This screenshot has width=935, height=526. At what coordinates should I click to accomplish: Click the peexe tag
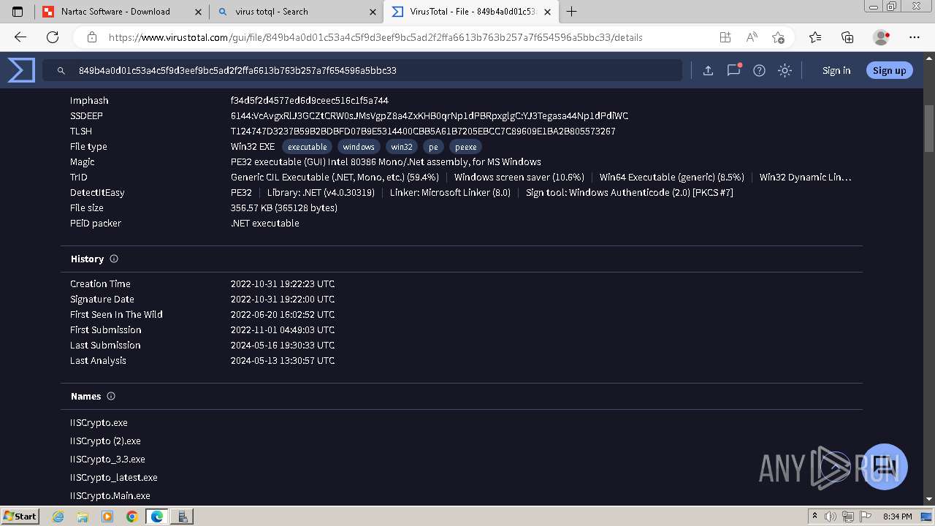(466, 147)
